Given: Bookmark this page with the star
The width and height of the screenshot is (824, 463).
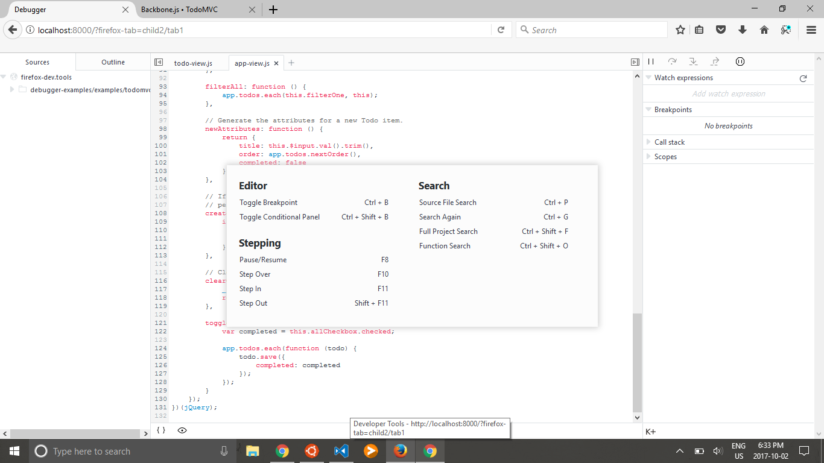Looking at the screenshot, I should coord(680,30).
